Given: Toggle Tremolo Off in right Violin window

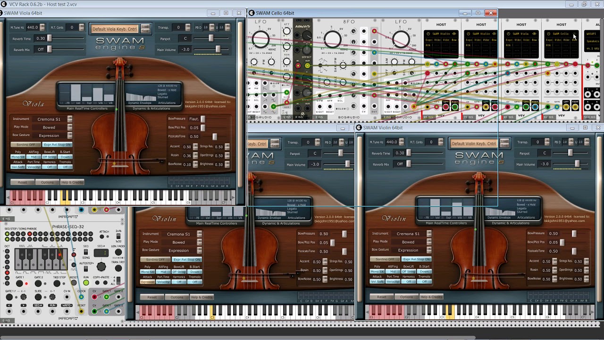Looking at the screenshot, I should [x=424, y=281].
